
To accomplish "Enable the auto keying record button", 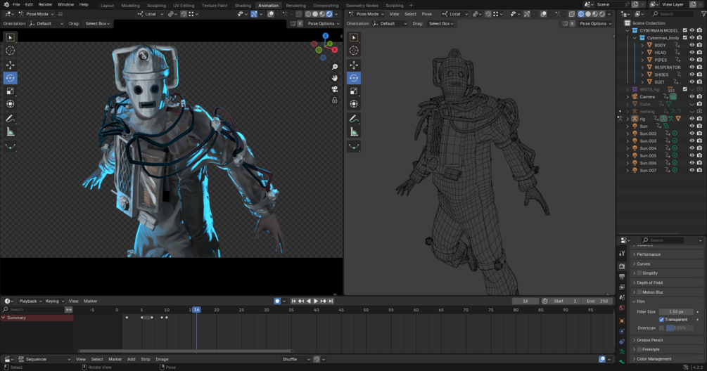I will coord(277,301).
